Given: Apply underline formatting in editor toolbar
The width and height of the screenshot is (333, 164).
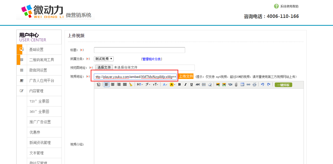Looking at the screenshot, I should [191, 85].
